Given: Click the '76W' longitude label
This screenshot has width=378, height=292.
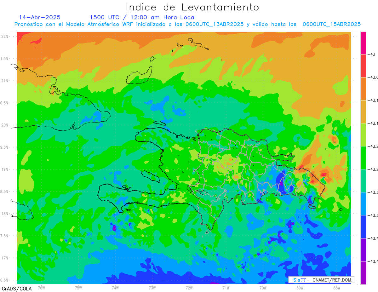Looking at the screenshot, I should click(x=41, y=288).
